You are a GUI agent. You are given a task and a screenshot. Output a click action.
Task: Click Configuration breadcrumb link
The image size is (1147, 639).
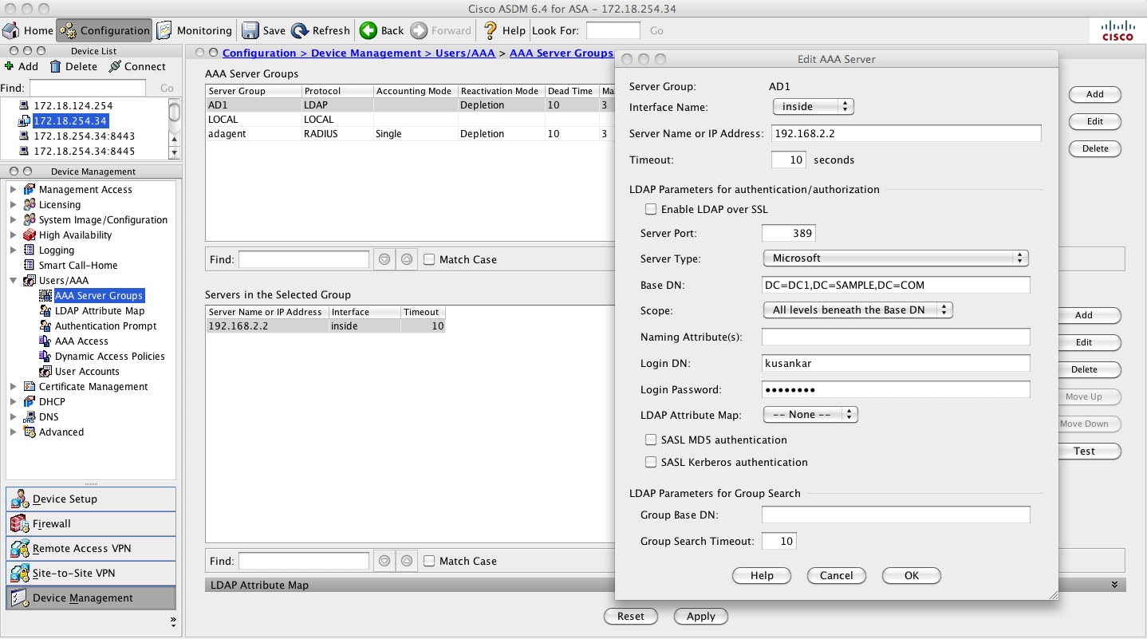click(x=259, y=53)
